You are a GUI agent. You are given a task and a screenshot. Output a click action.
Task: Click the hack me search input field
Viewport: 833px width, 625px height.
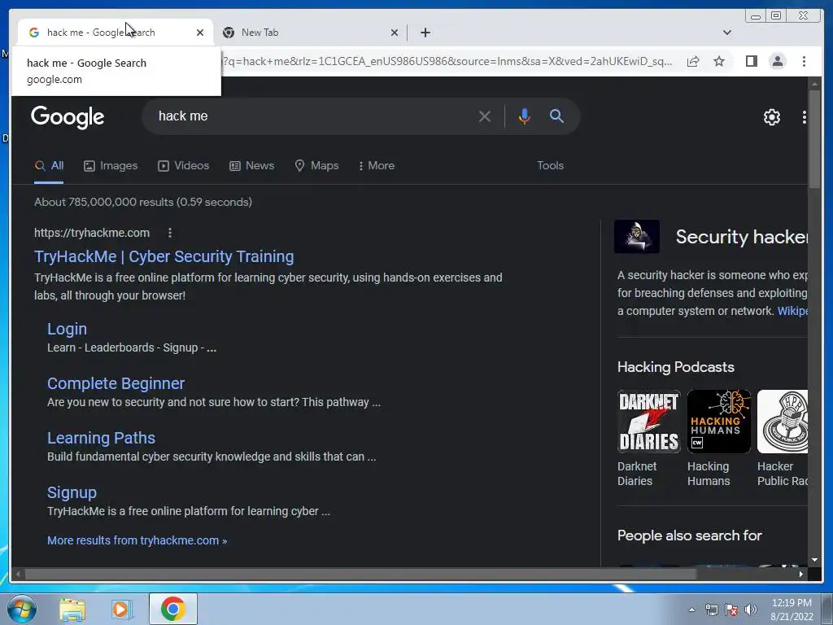coord(313,116)
